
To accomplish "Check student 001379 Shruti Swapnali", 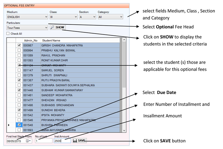I will 19,75.
